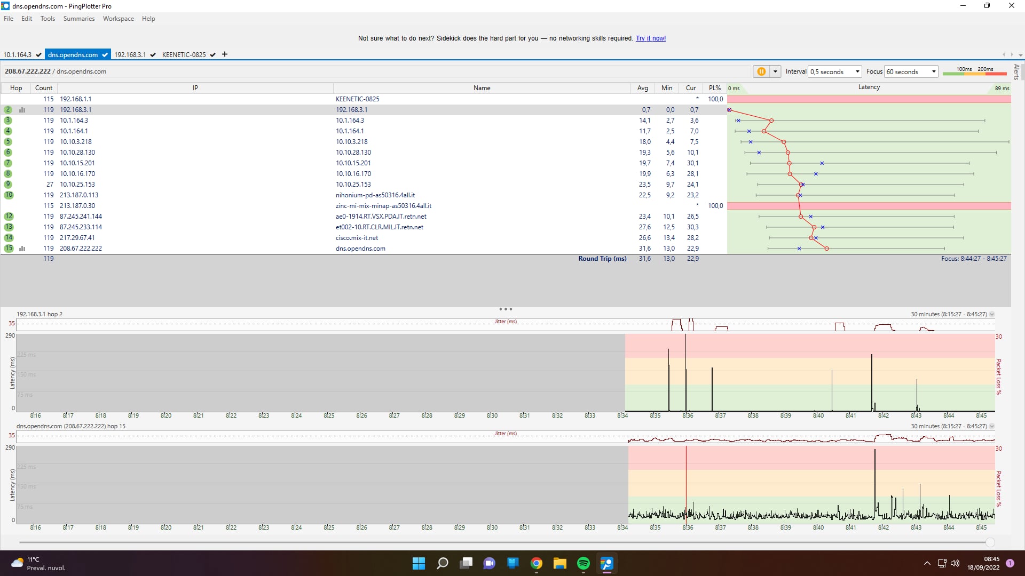
Task: Select the zinc-mi-mix-minap-as50316.4all.it row
Action: [x=506, y=206]
